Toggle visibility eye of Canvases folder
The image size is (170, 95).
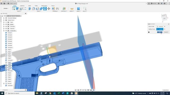[6, 26]
